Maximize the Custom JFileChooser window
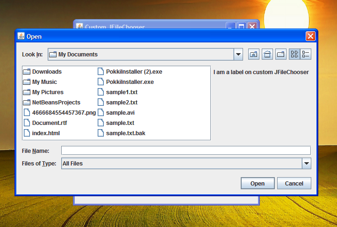The height and width of the screenshot is (227, 337). point(241,26)
